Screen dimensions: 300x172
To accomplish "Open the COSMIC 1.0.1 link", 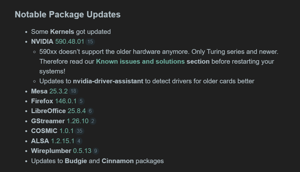I will [66, 131].
